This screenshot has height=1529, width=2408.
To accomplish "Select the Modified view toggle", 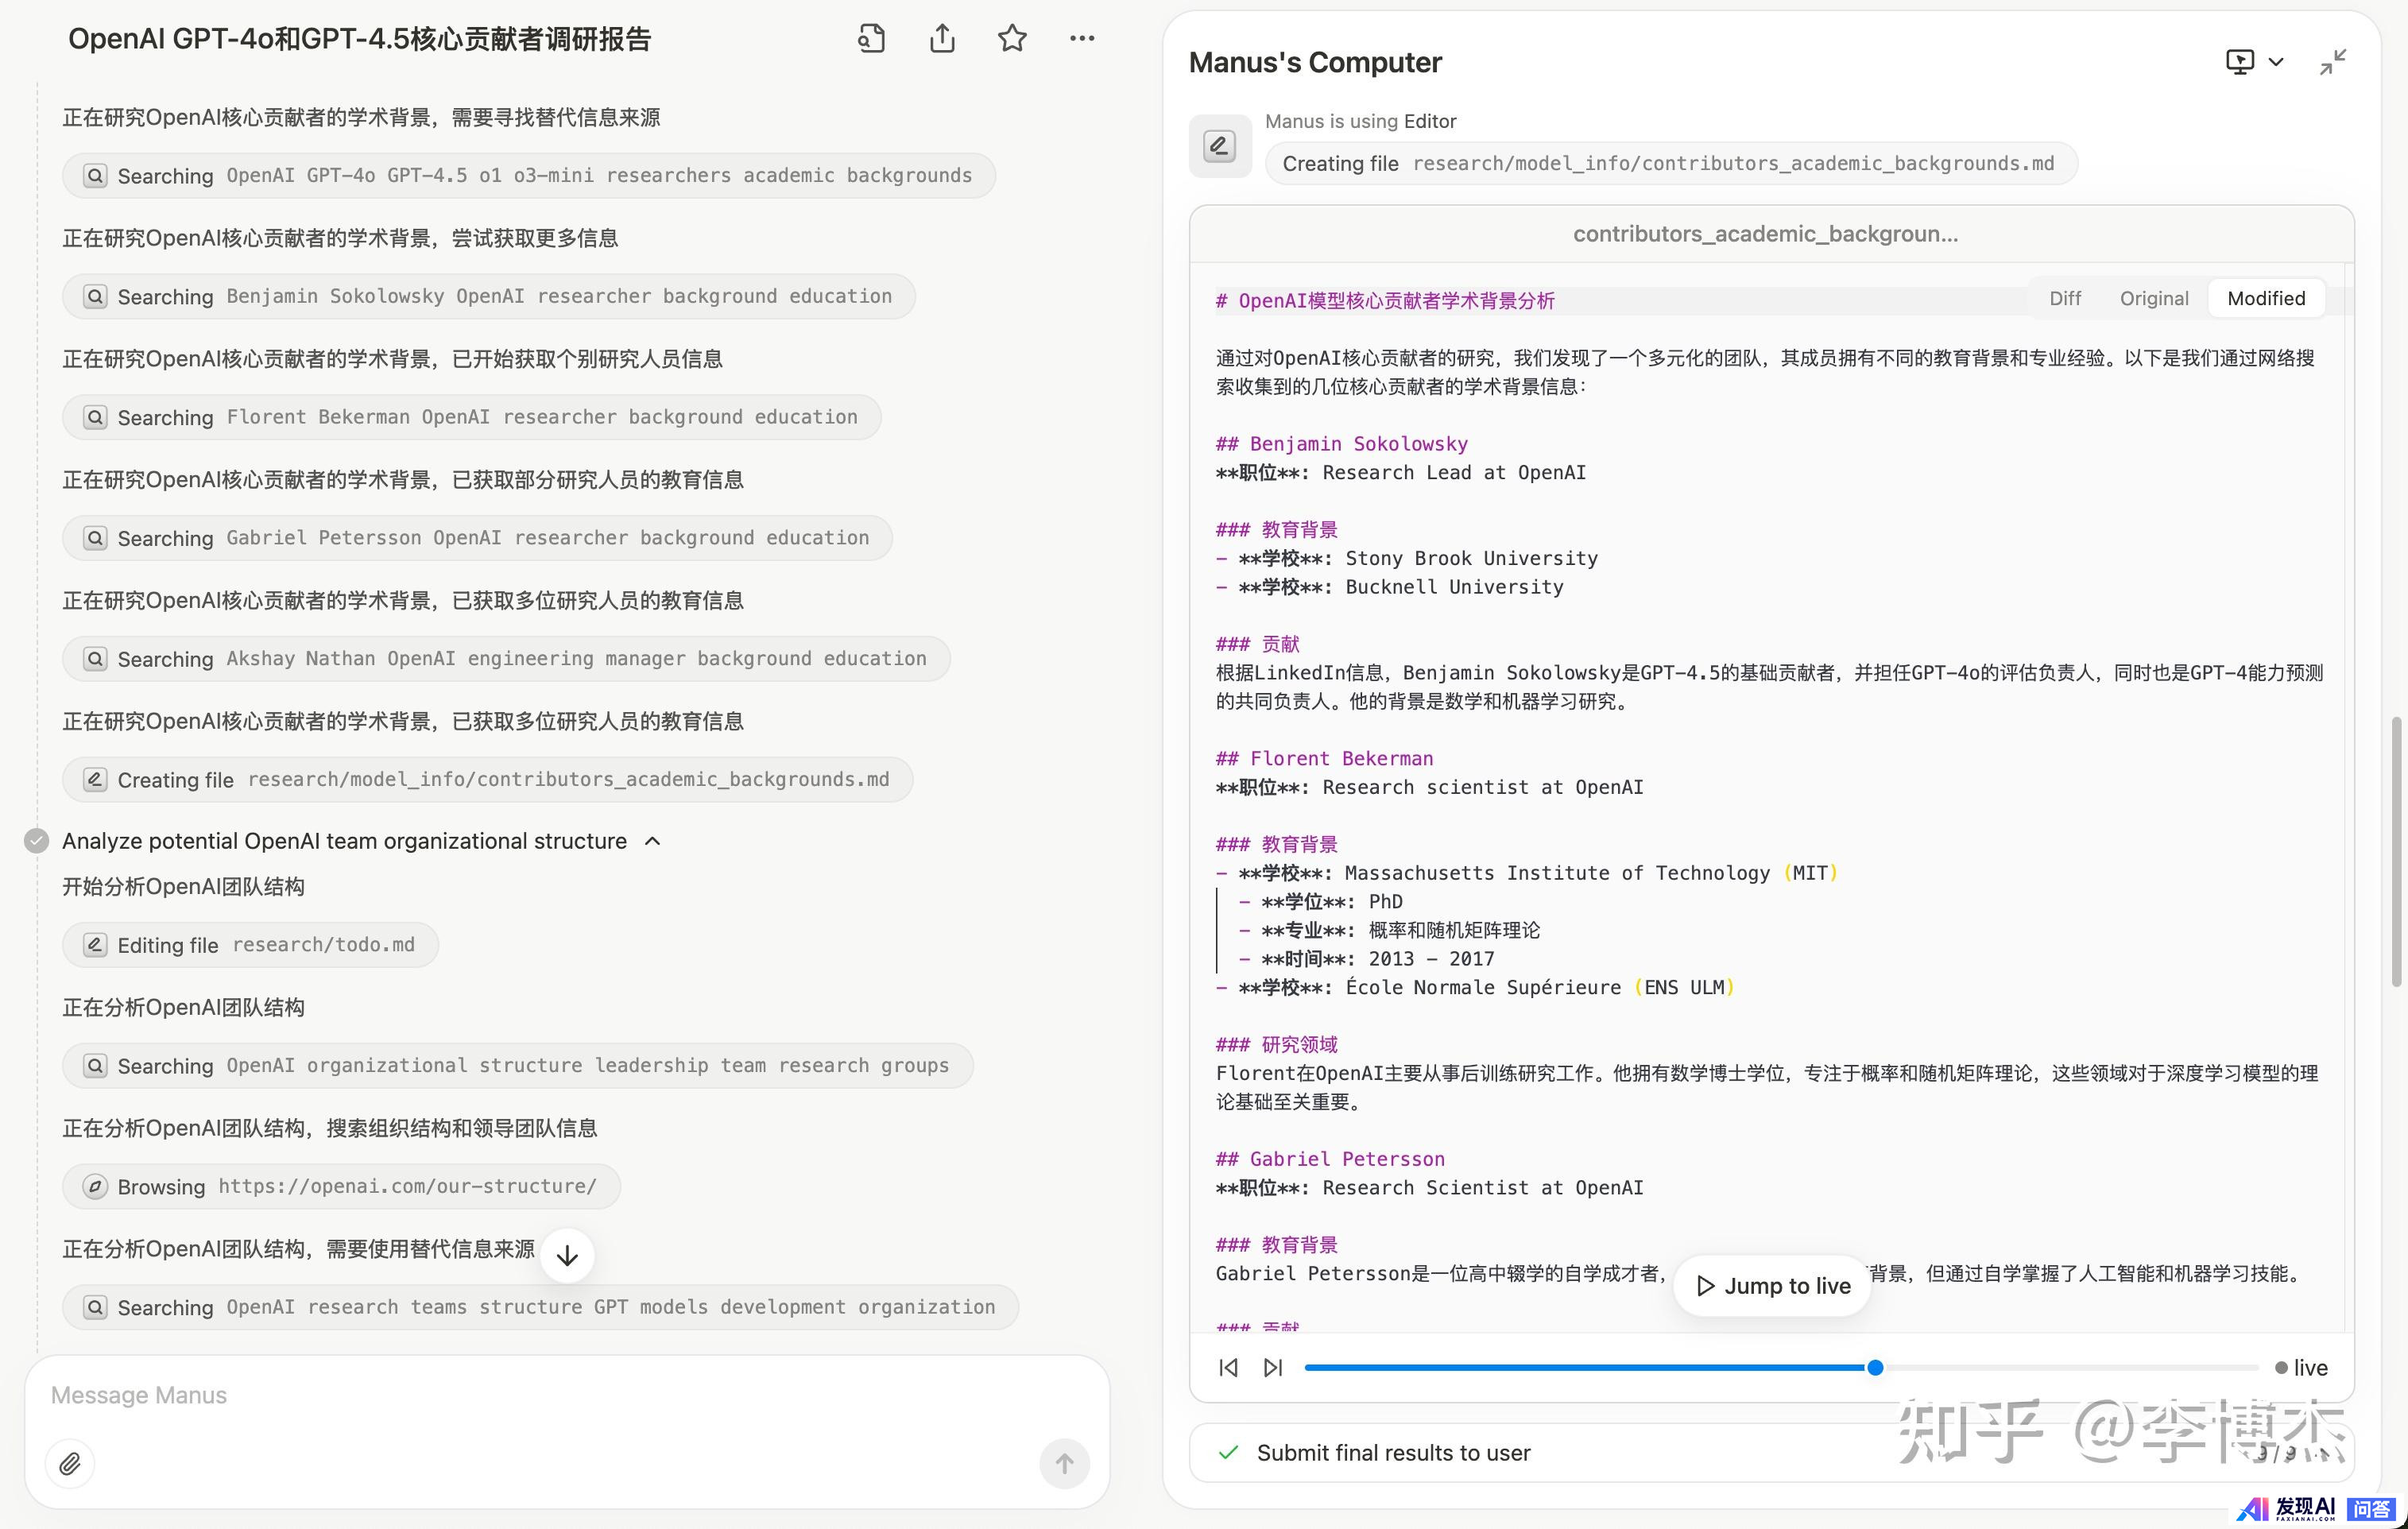I will [x=2265, y=298].
